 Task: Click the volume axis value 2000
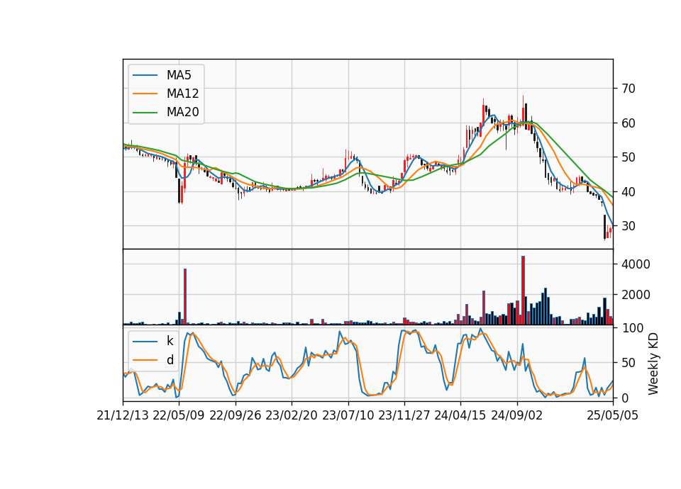coord(636,295)
